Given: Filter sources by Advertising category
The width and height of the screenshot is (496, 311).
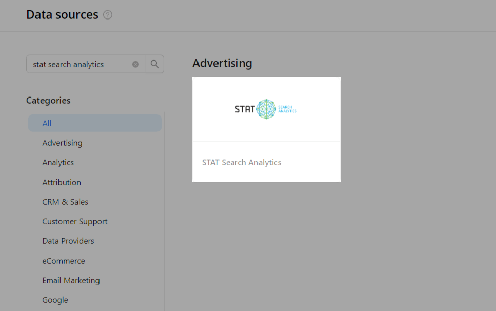Looking at the screenshot, I should click(62, 143).
